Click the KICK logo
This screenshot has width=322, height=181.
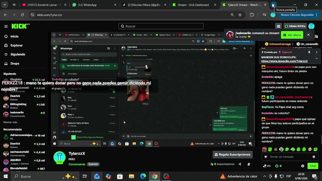(x=21, y=26)
